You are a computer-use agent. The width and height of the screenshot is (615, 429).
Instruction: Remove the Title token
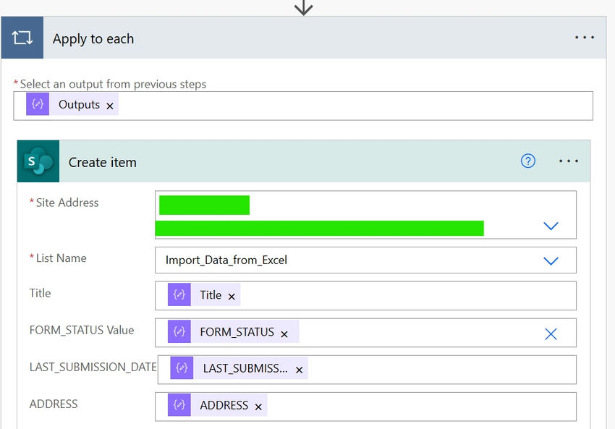coord(231,295)
